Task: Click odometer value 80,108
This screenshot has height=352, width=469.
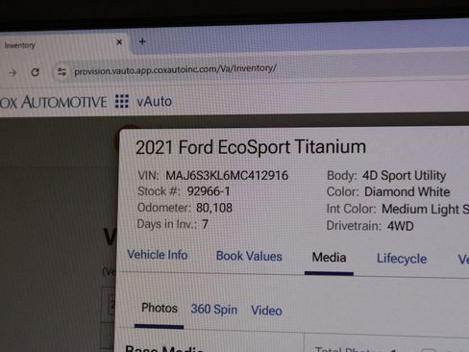Action: (214, 208)
